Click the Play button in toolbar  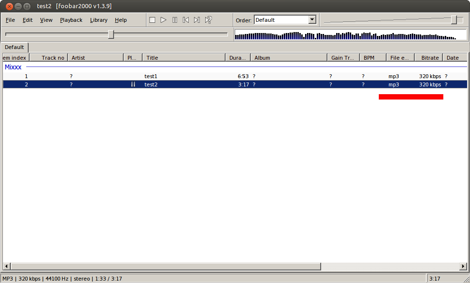point(163,20)
